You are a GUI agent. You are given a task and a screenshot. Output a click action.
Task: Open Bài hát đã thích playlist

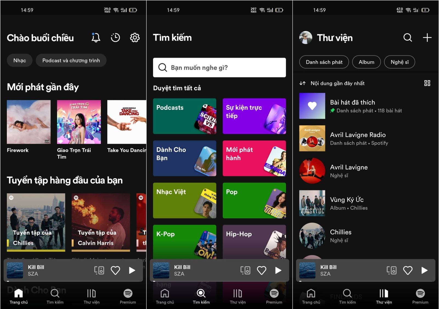click(365, 106)
